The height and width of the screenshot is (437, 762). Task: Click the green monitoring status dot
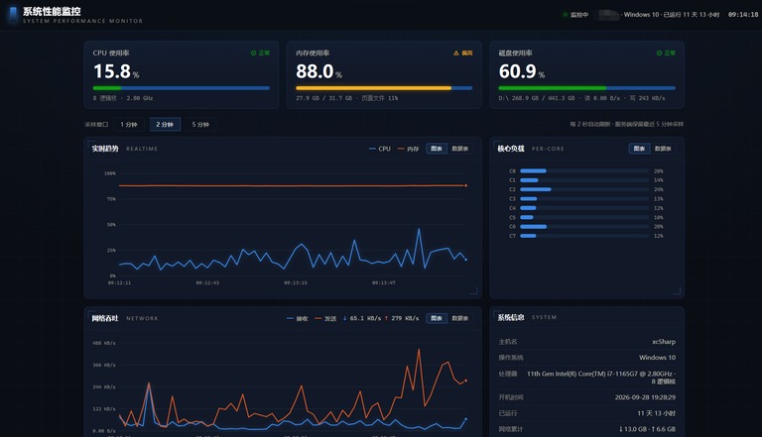(x=566, y=15)
